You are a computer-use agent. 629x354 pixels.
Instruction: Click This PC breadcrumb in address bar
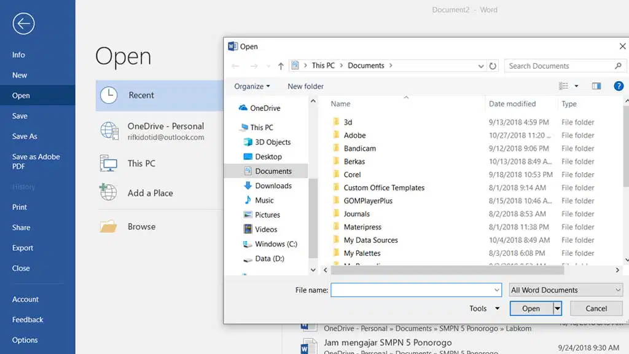tap(323, 65)
